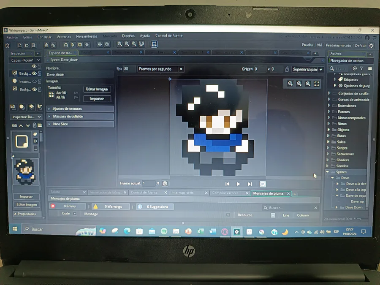Lock the Instan... layer

40,81
